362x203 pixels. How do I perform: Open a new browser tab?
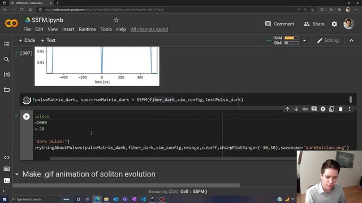[x=57, y=3]
